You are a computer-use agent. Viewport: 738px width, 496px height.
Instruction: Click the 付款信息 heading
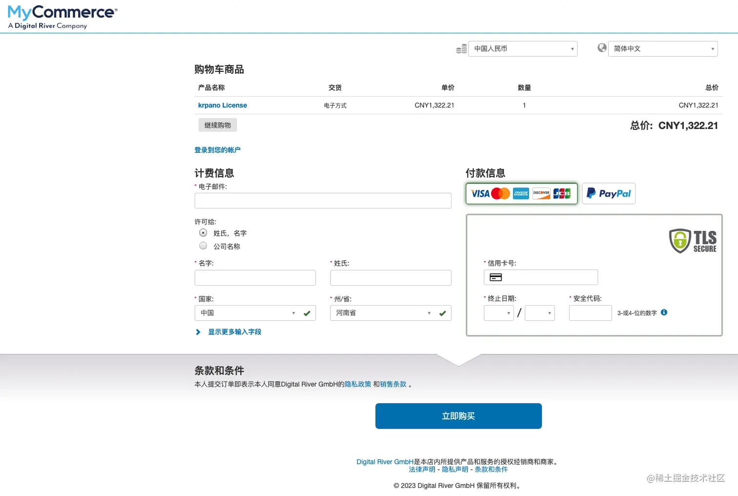point(485,173)
